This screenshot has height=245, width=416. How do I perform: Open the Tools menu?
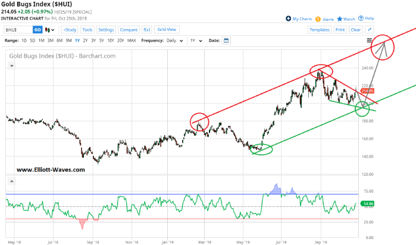pos(87,29)
